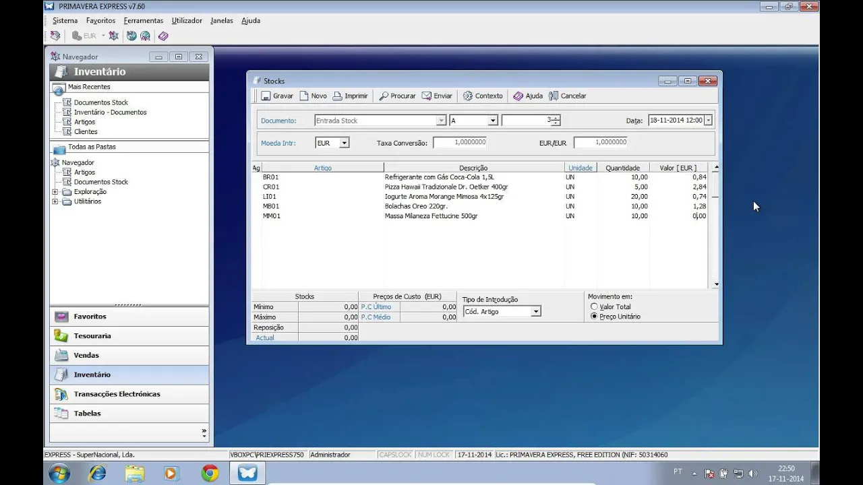Click Internet Explorer taskbar icon
863x485 pixels.
(x=98, y=474)
